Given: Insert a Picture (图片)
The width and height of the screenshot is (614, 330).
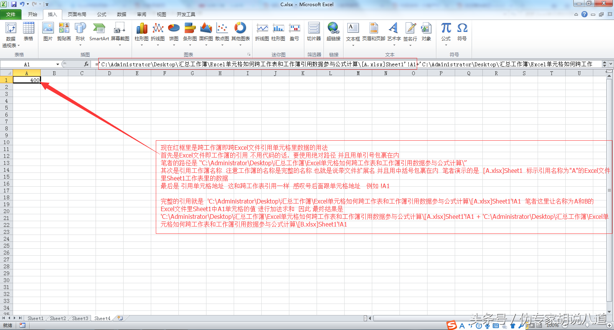Looking at the screenshot, I should click(48, 32).
